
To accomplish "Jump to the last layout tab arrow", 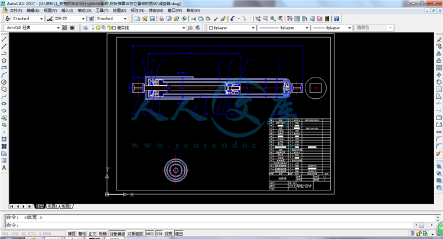I will [30, 206].
